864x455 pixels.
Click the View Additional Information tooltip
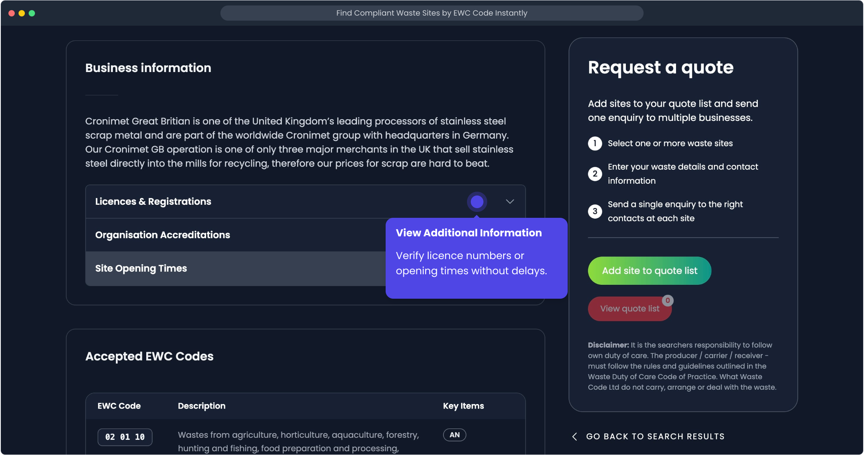coord(476,258)
